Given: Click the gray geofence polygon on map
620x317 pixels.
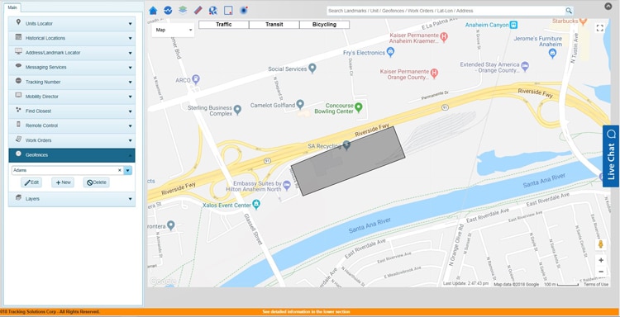Looking at the screenshot, I should [348, 162].
